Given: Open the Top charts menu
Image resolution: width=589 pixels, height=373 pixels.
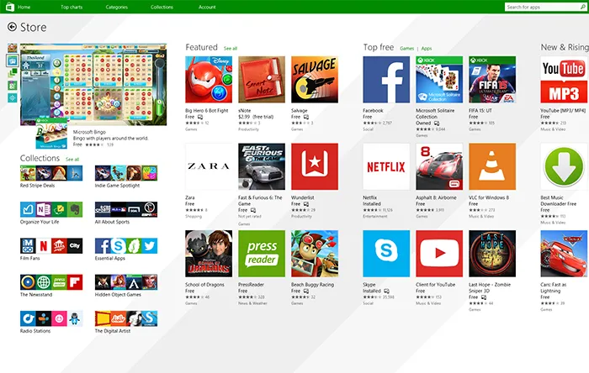Looking at the screenshot, I should [72, 7].
